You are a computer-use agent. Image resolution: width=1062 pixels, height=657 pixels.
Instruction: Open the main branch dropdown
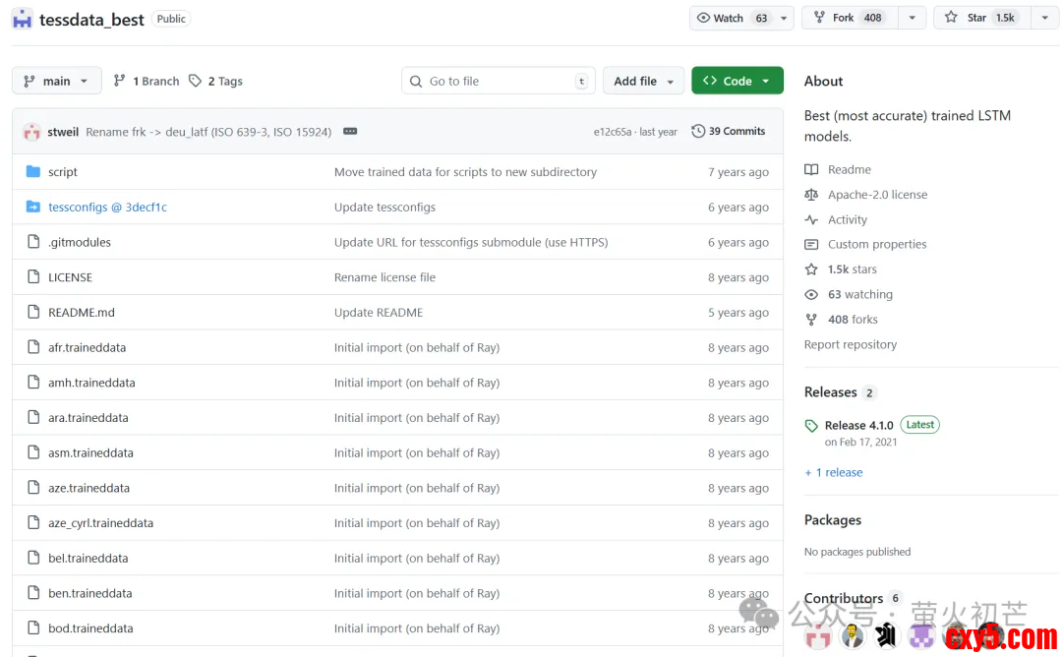[x=57, y=82]
